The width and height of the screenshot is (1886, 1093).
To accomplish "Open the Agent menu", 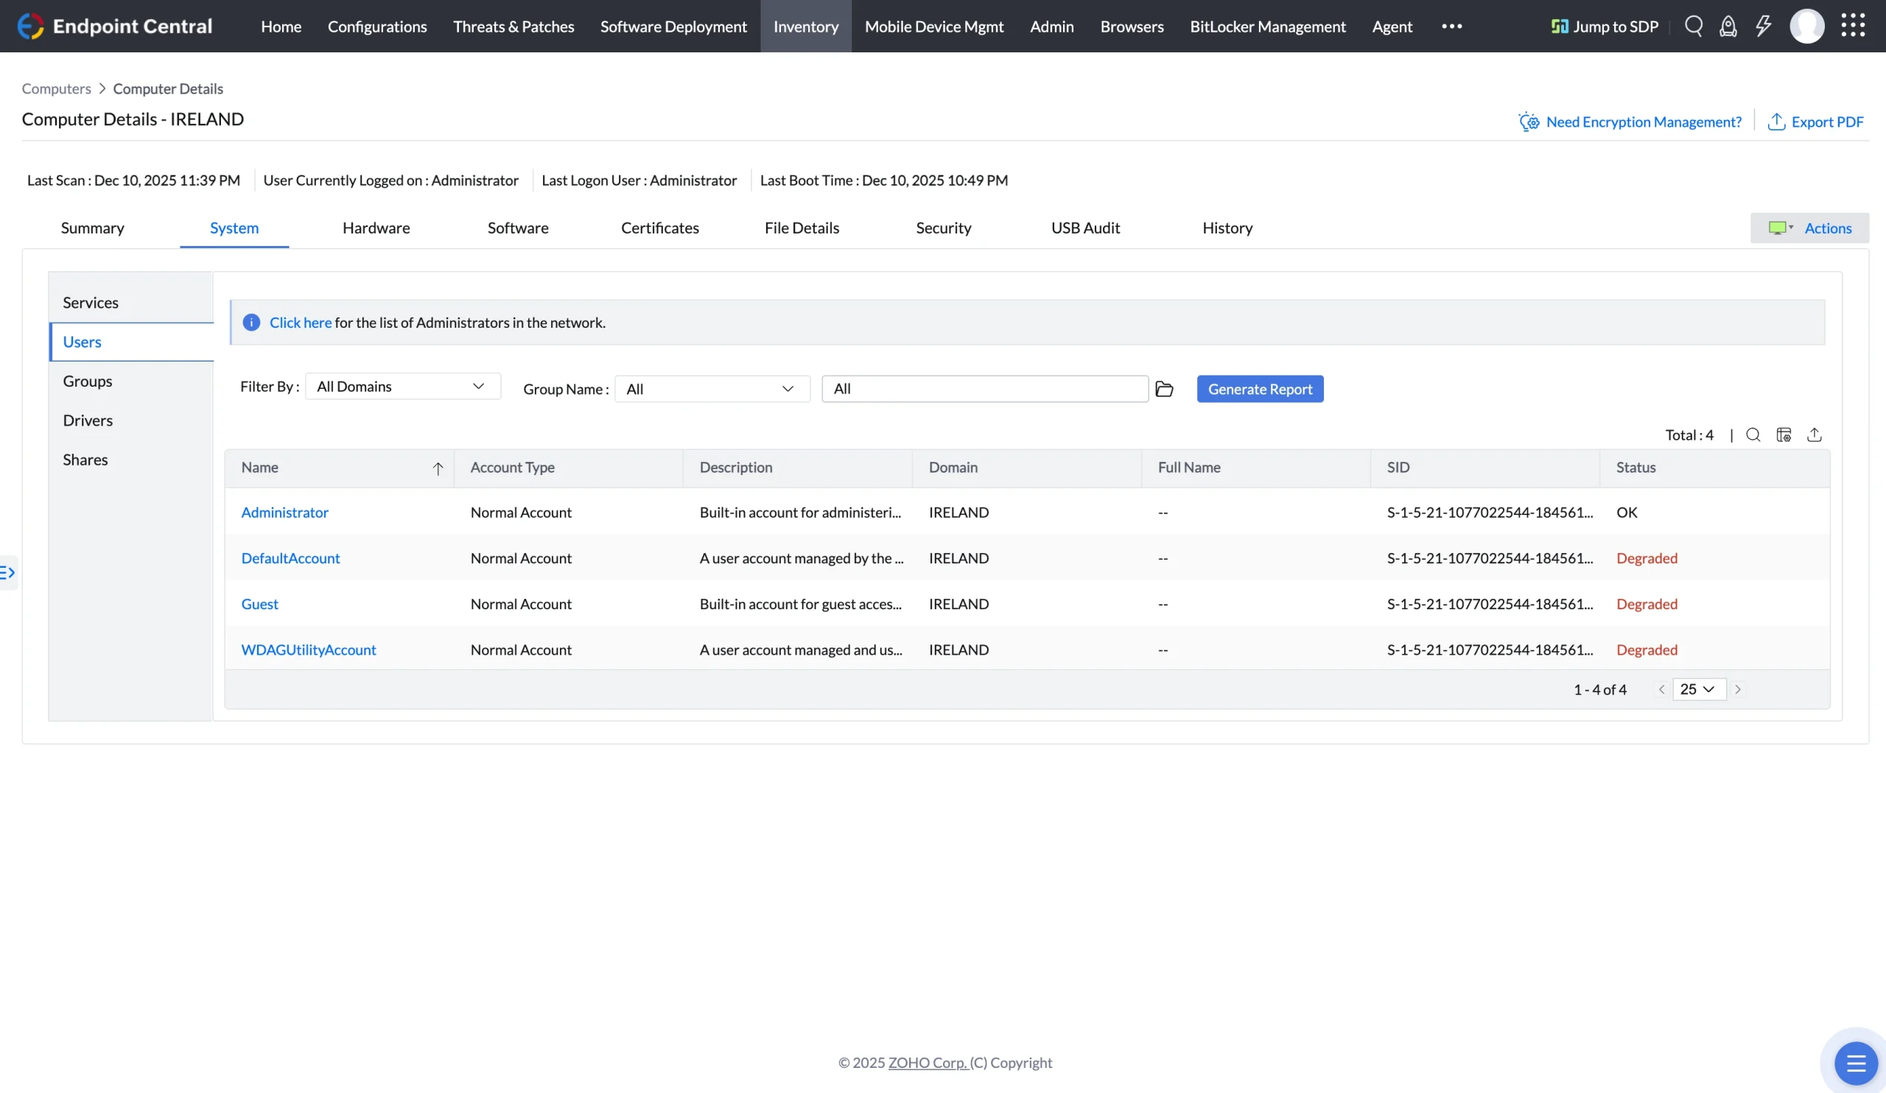I will [1392, 27].
